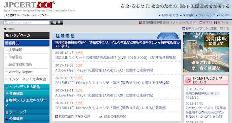Click the 注意喚起 section heading banner

click(116, 36)
